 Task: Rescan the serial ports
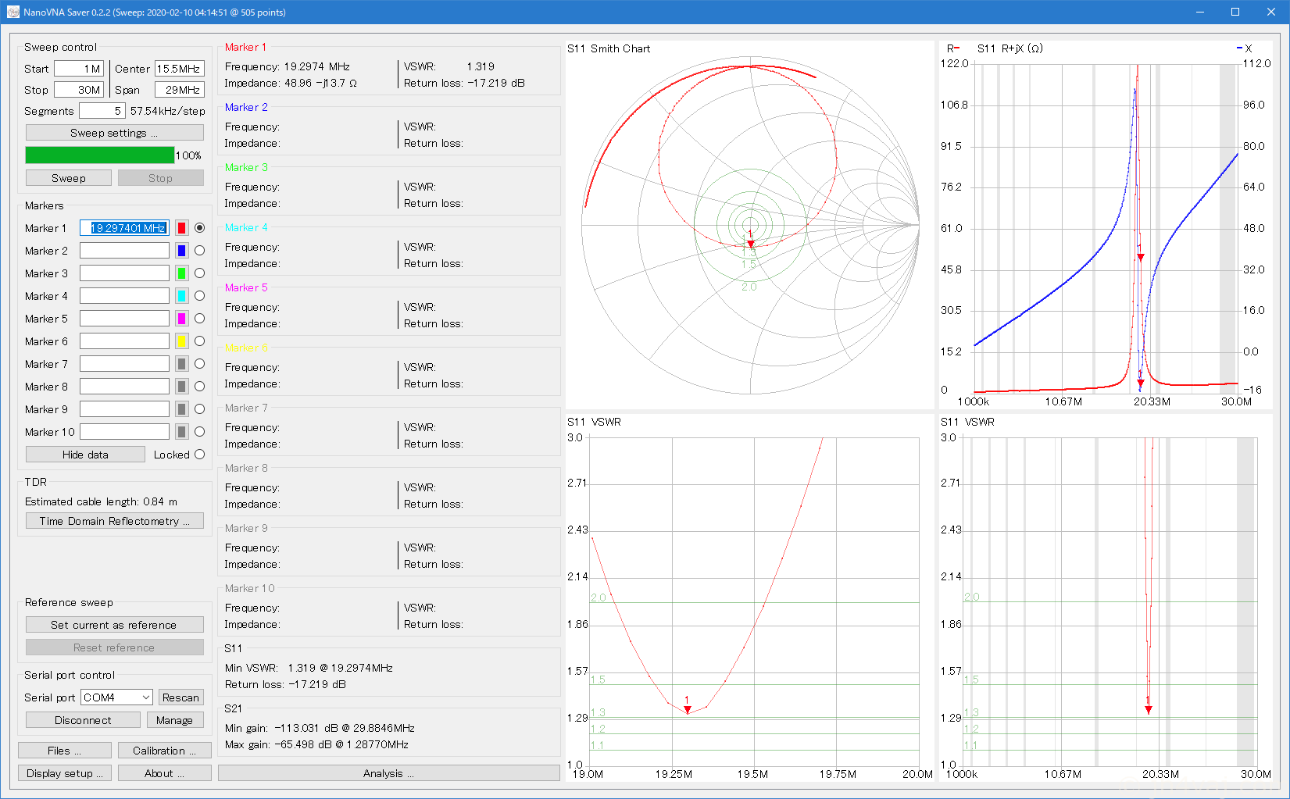click(180, 697)
